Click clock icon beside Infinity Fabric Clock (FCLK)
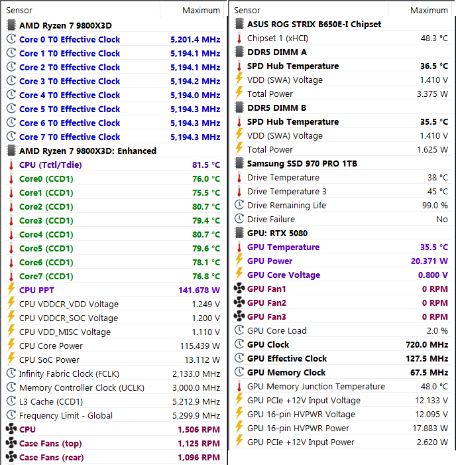Image resolution: width=456 pixels, height=465 pixels. 11,373
